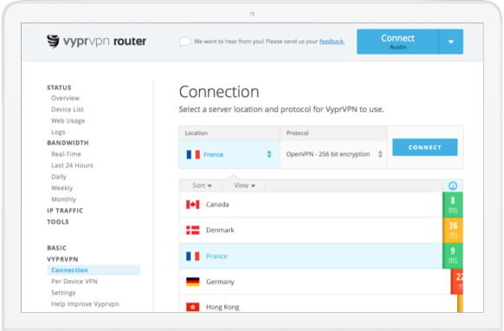
Task: Go to Per Device VPN in the sidebar
Action: (74, 282)
